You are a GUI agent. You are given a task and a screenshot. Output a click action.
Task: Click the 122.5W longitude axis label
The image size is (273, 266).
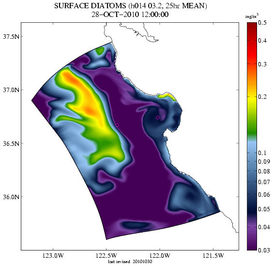[106, 255]
